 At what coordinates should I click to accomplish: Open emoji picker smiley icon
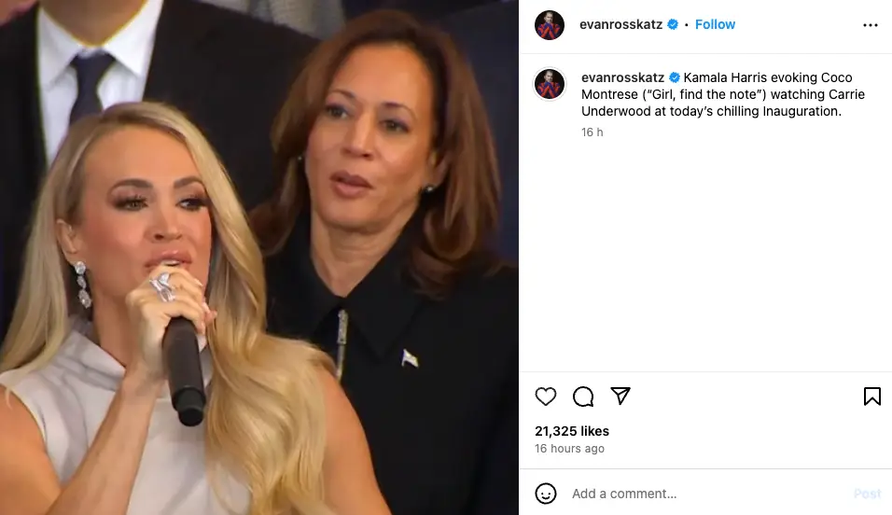[x=546, y=494]
